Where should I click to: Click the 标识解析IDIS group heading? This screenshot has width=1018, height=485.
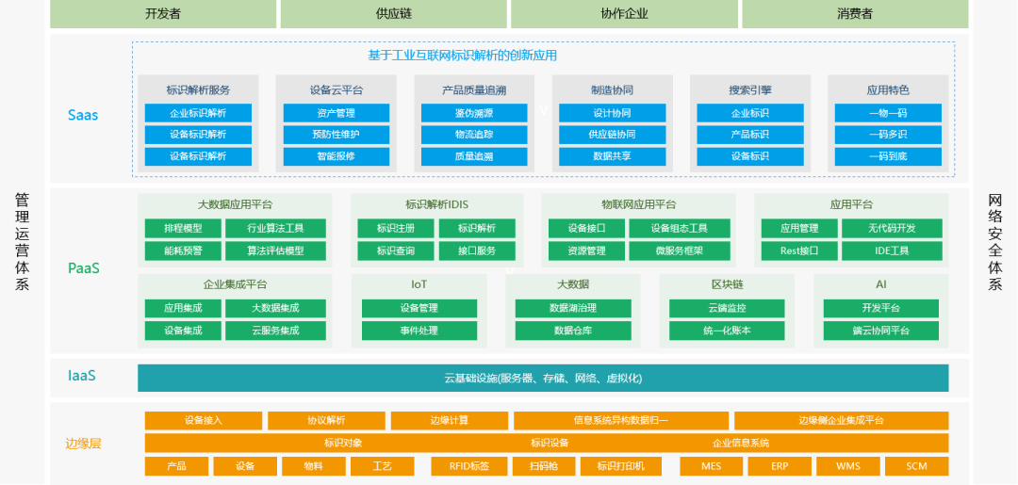point(437,205)
